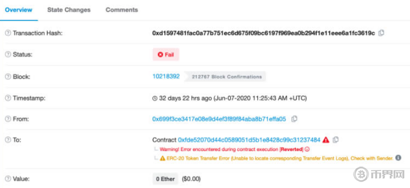Screen dimensions: 410x188
Task: Click the red warning triangle beside contract
Action: click(x=326, y=139)
